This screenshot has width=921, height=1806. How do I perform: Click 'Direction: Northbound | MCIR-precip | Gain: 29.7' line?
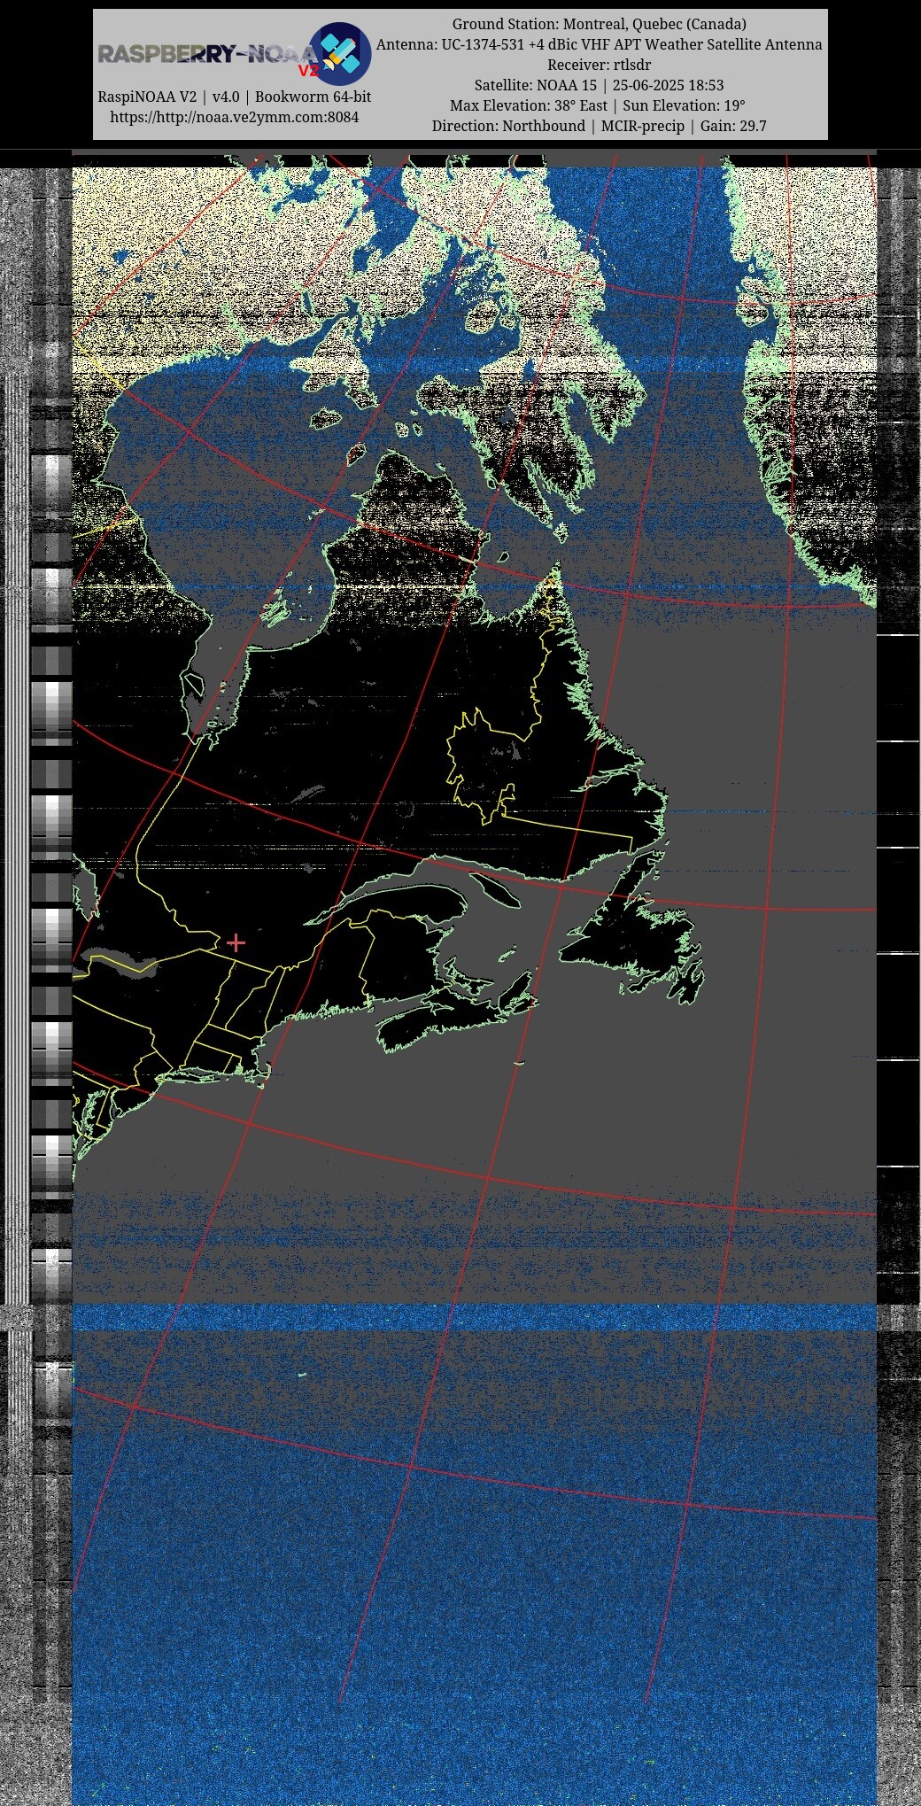[600, 126]
